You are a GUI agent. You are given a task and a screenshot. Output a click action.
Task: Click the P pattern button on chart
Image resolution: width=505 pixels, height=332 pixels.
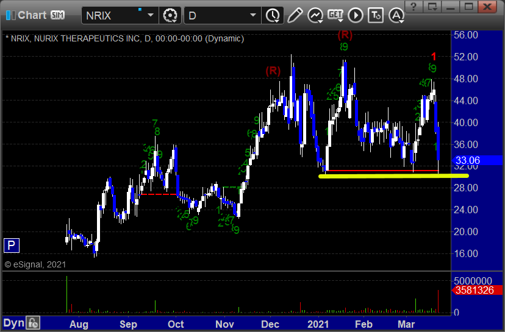(x=11, y=245)
